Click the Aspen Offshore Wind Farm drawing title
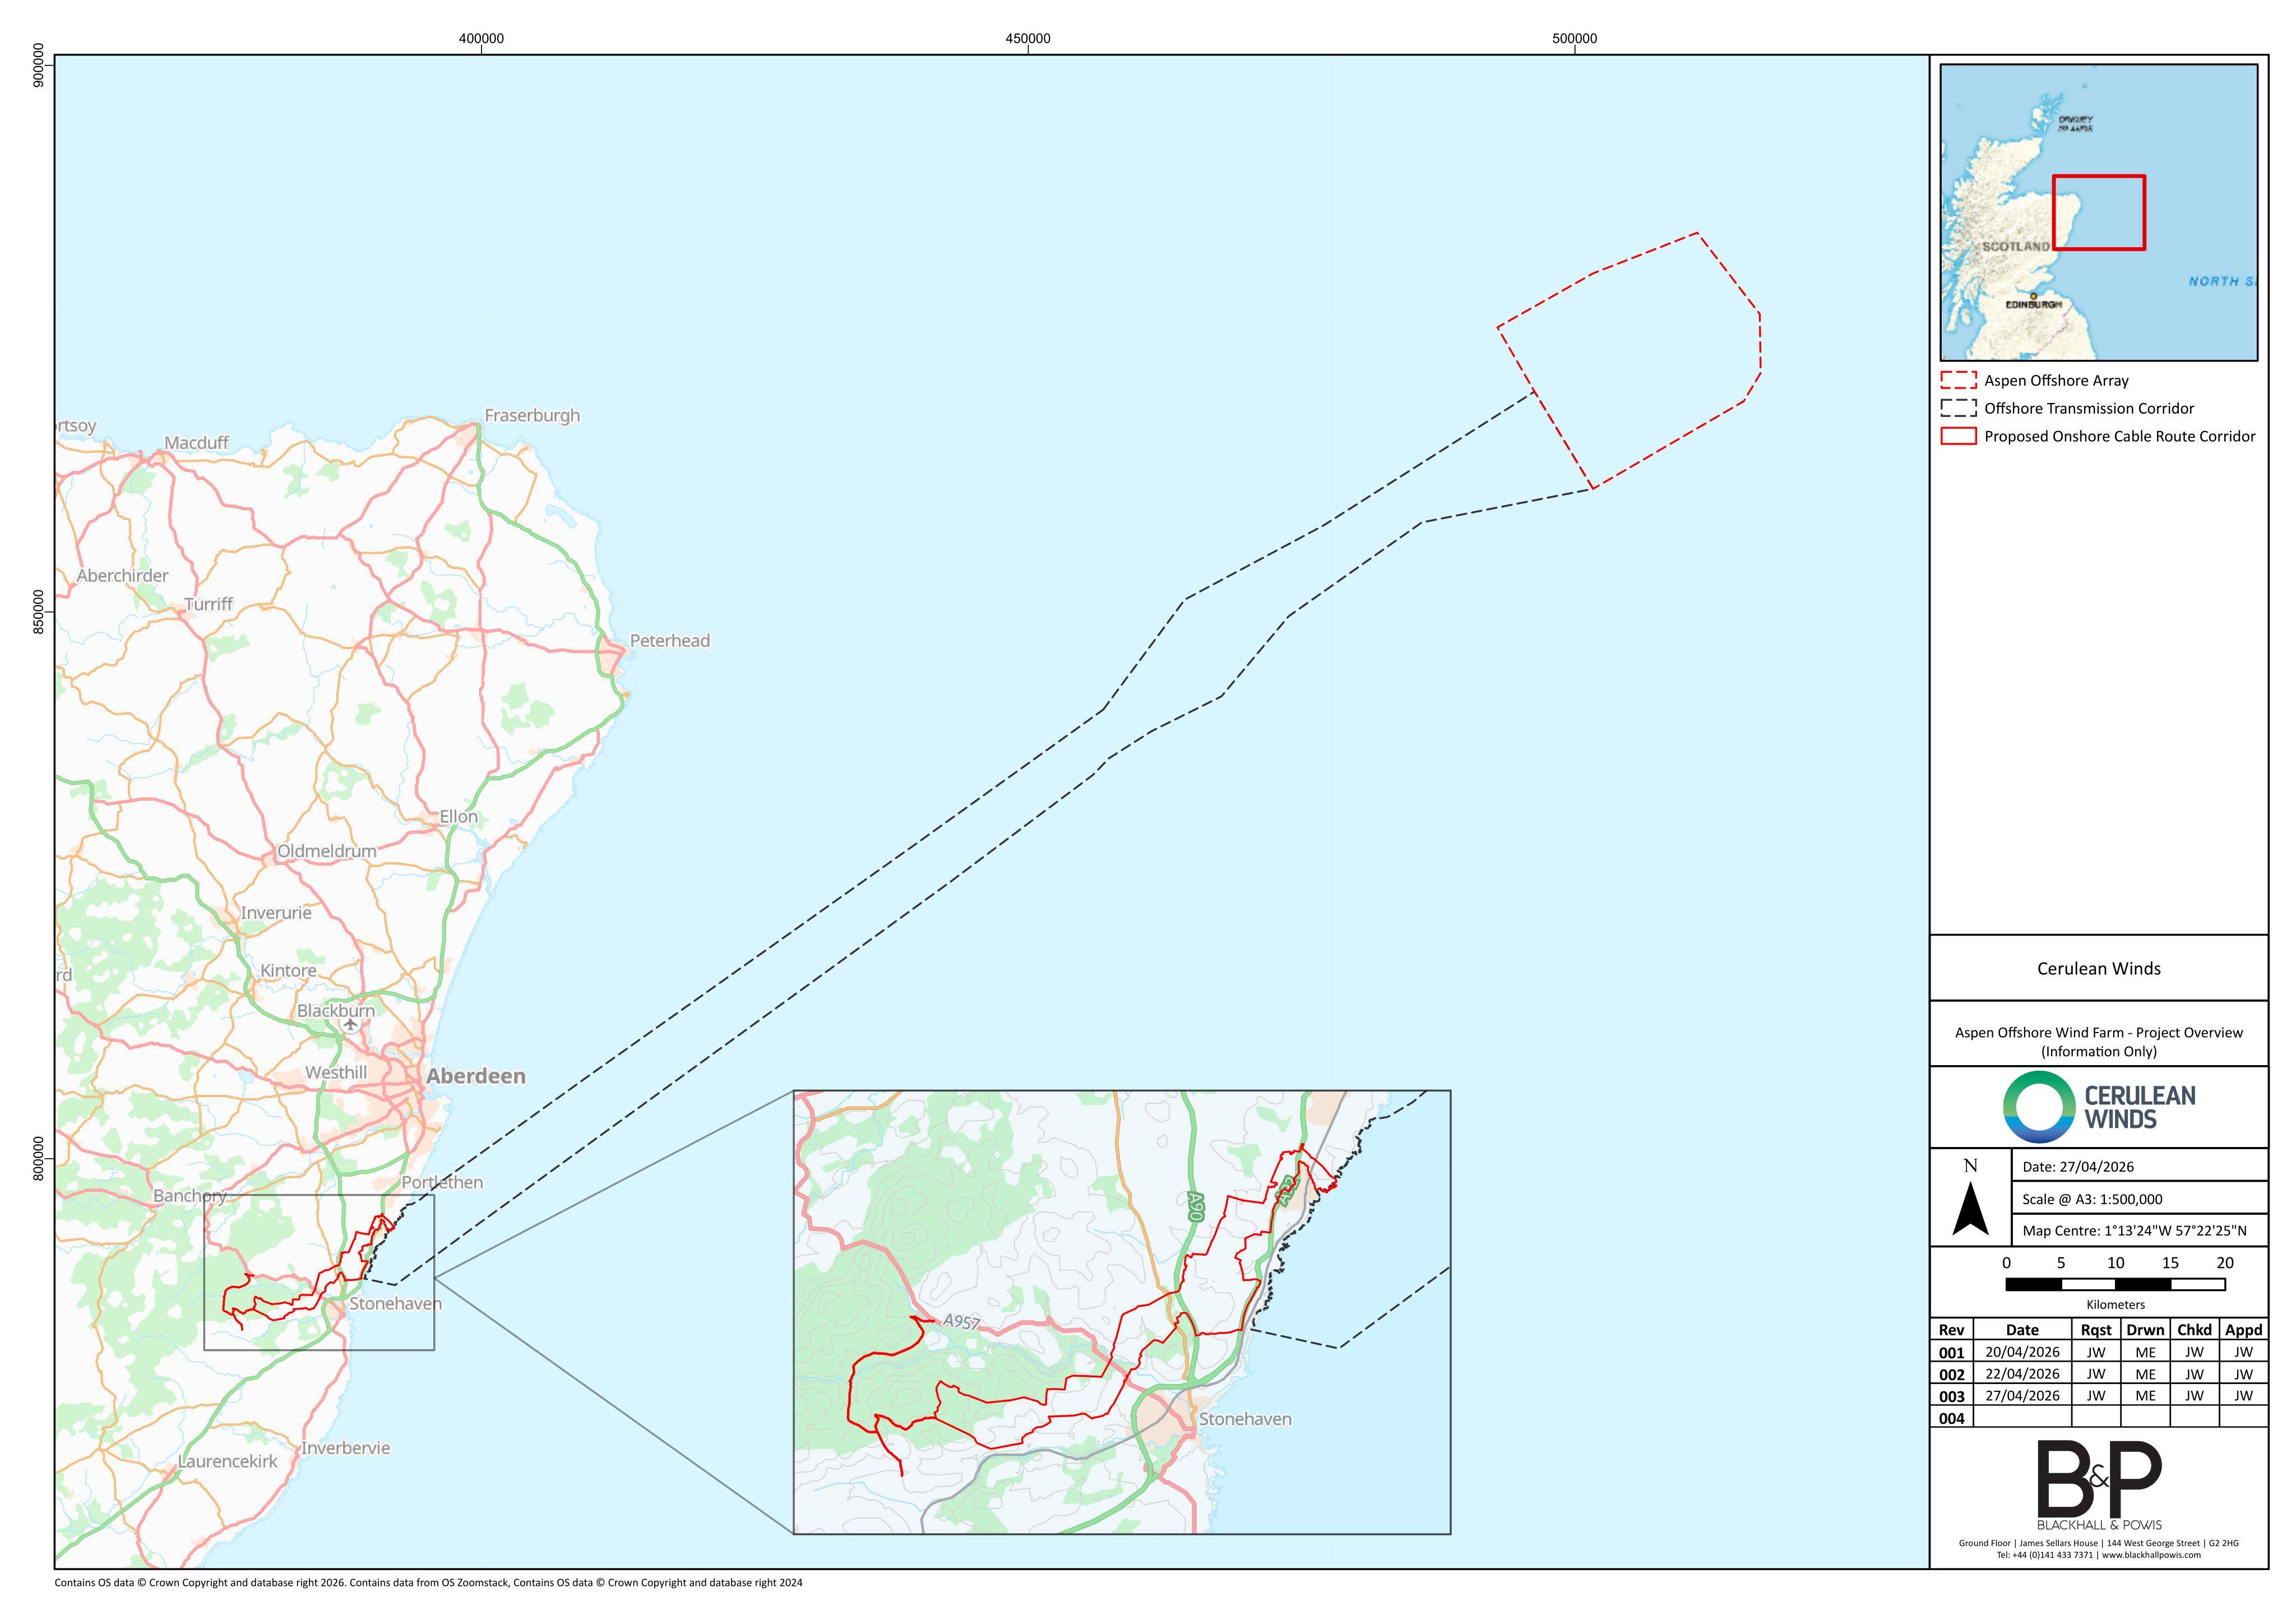This screenshot has width=2296, height=1624. pyautogui.click(x=2099, y=1041)
